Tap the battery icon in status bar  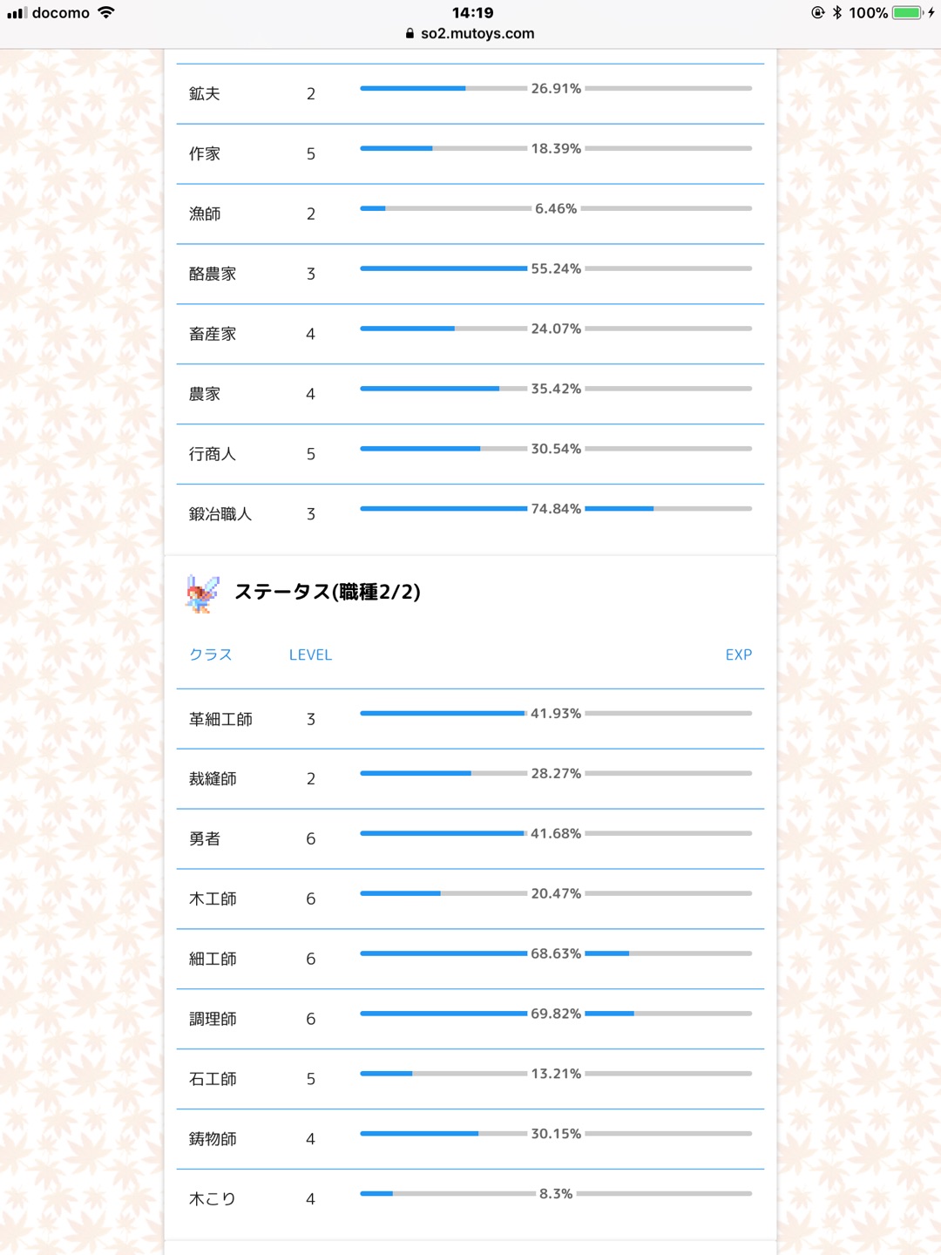[907, 12]
